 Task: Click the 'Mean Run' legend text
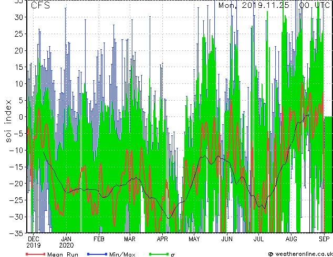[63, 254]
